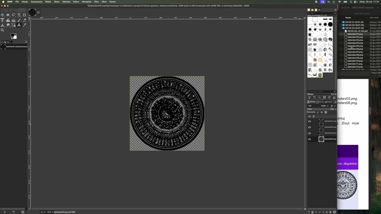Image resolution: width=381 pixels, height=214 pixels.
Task: Sort by Nazwa column in Finder
Action: coord(348,18)
